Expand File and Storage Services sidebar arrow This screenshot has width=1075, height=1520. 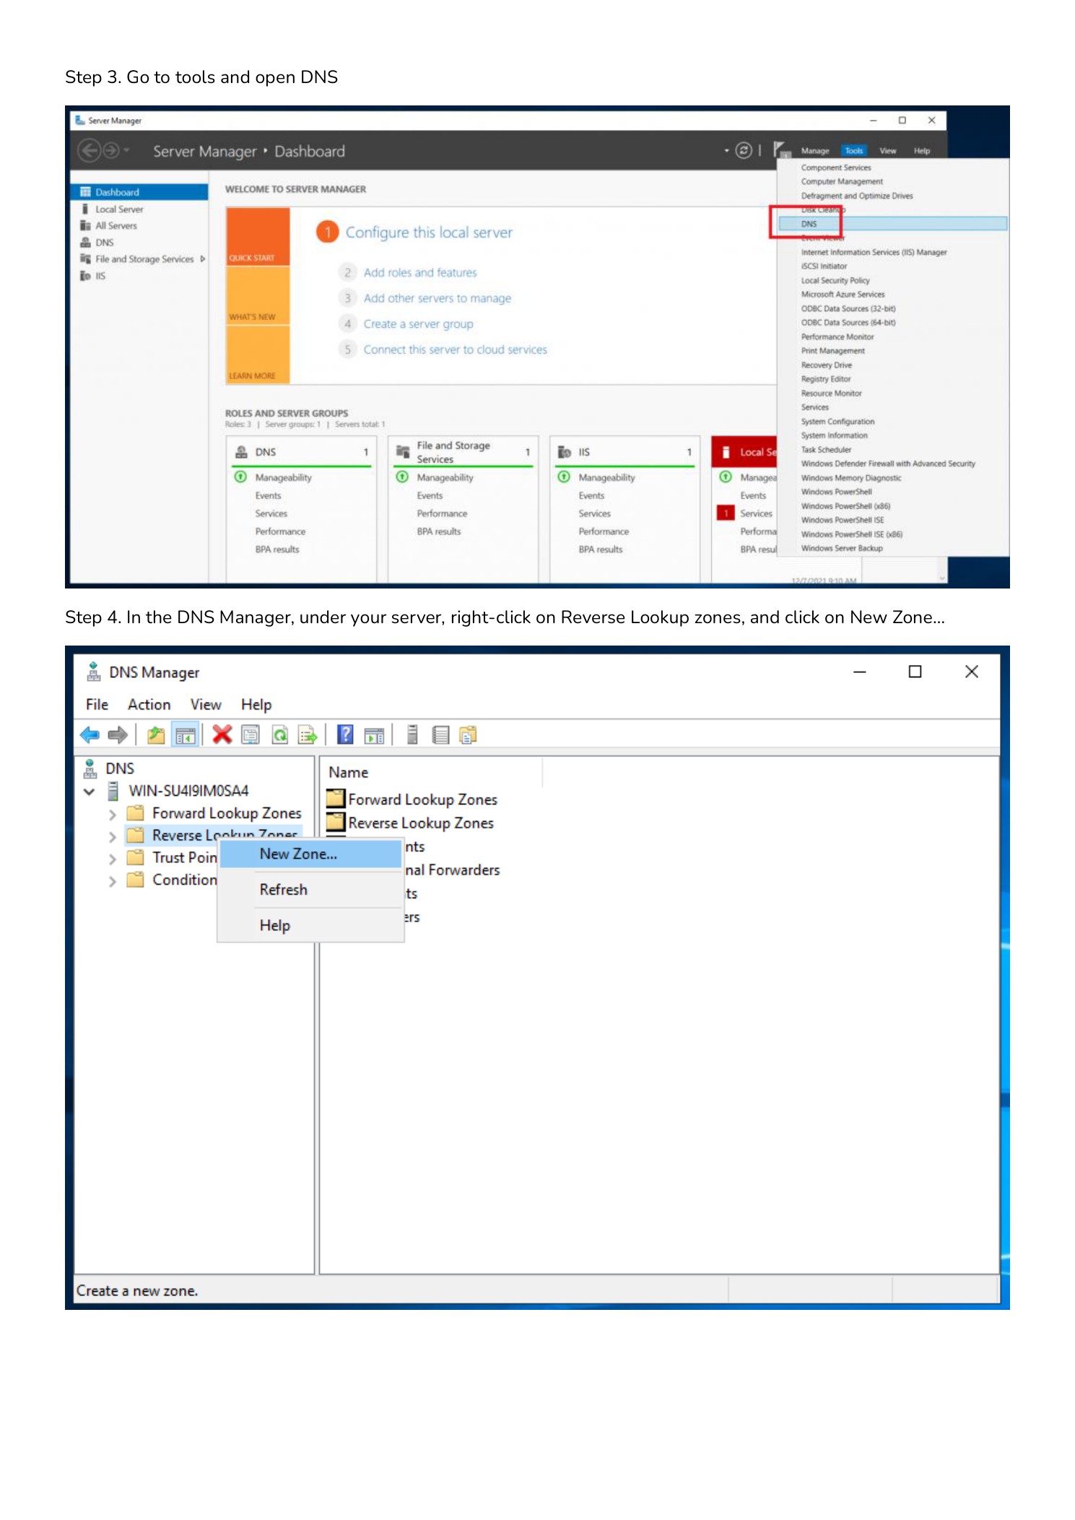(x=203, y=259)
